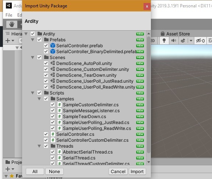Toggle DemoScene_AutoPoll.unity checkbox

46,63
